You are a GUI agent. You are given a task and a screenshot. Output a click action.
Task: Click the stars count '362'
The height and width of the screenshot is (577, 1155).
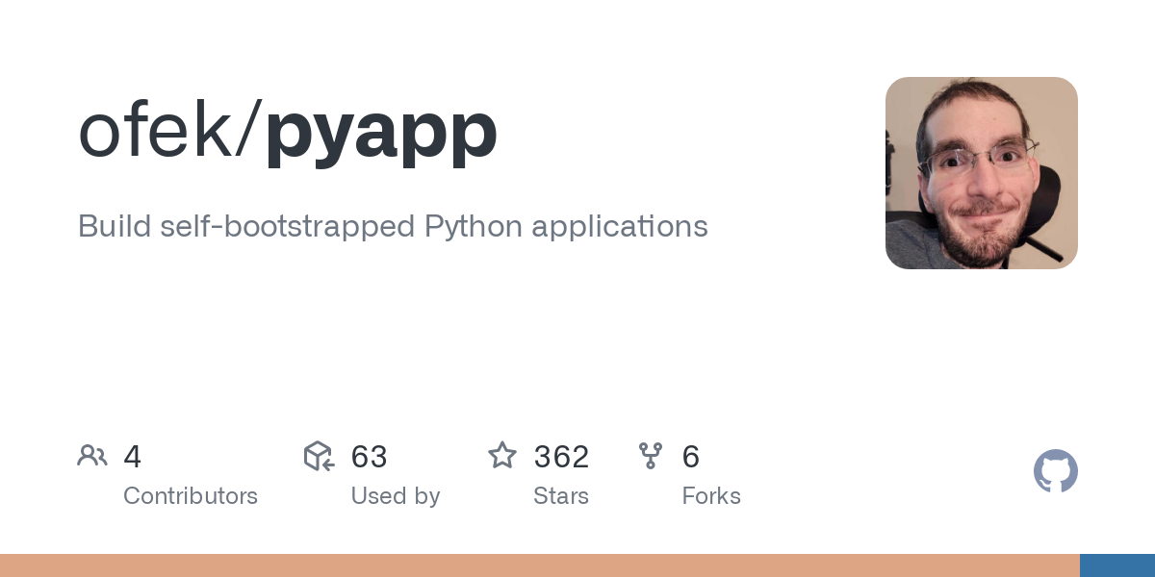(561, 457)
